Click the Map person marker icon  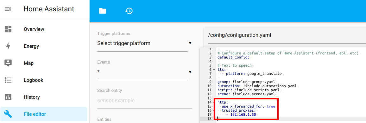coord(8,63)
